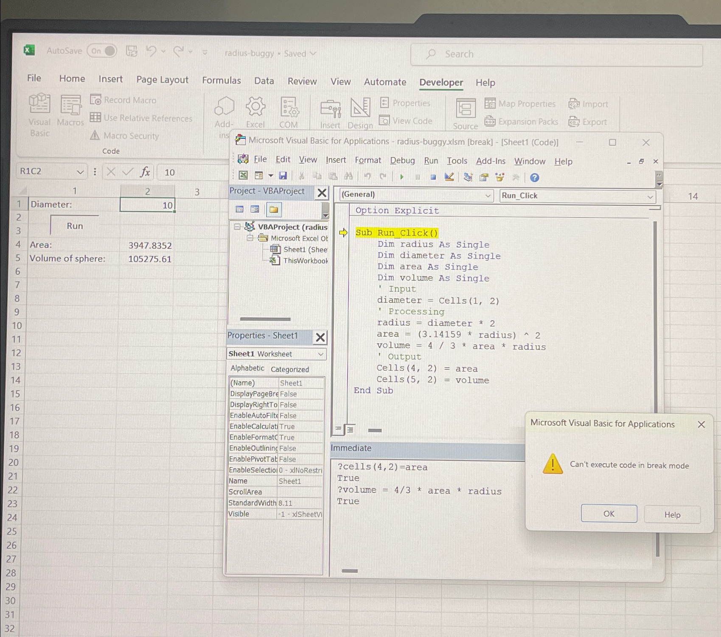Click View Code icon in Project panel
Screen dimensions: 721x637
tap(240, 209)
